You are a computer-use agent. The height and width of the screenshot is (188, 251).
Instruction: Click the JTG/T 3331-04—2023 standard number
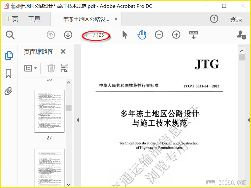pos(201,86)
